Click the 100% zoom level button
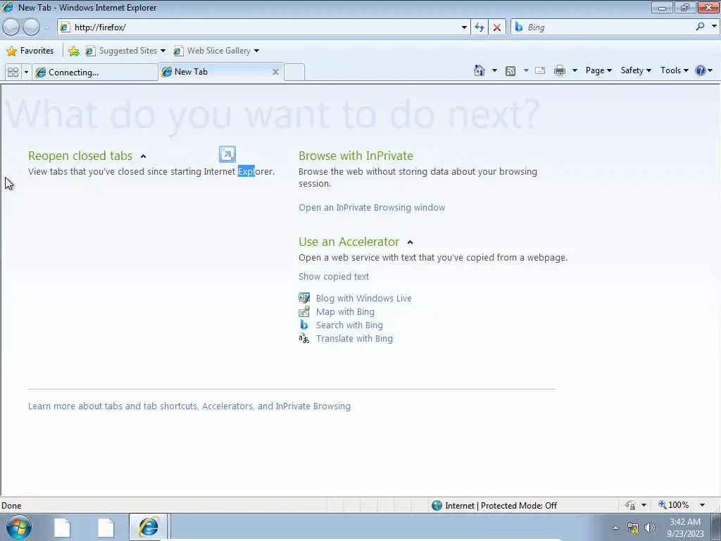Viewport: 721px width, 541px height. pos(673,505)
